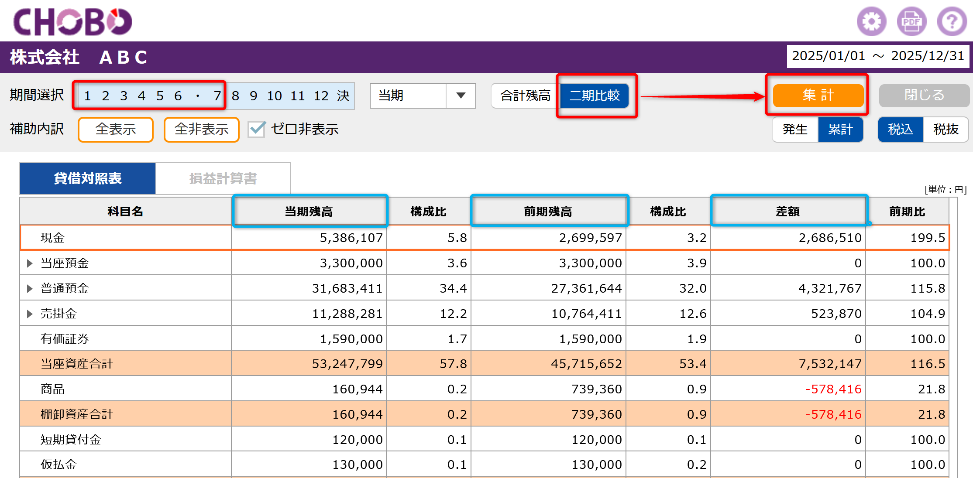
Task: Export report with the PDF icon
Action: coord(911,21)
